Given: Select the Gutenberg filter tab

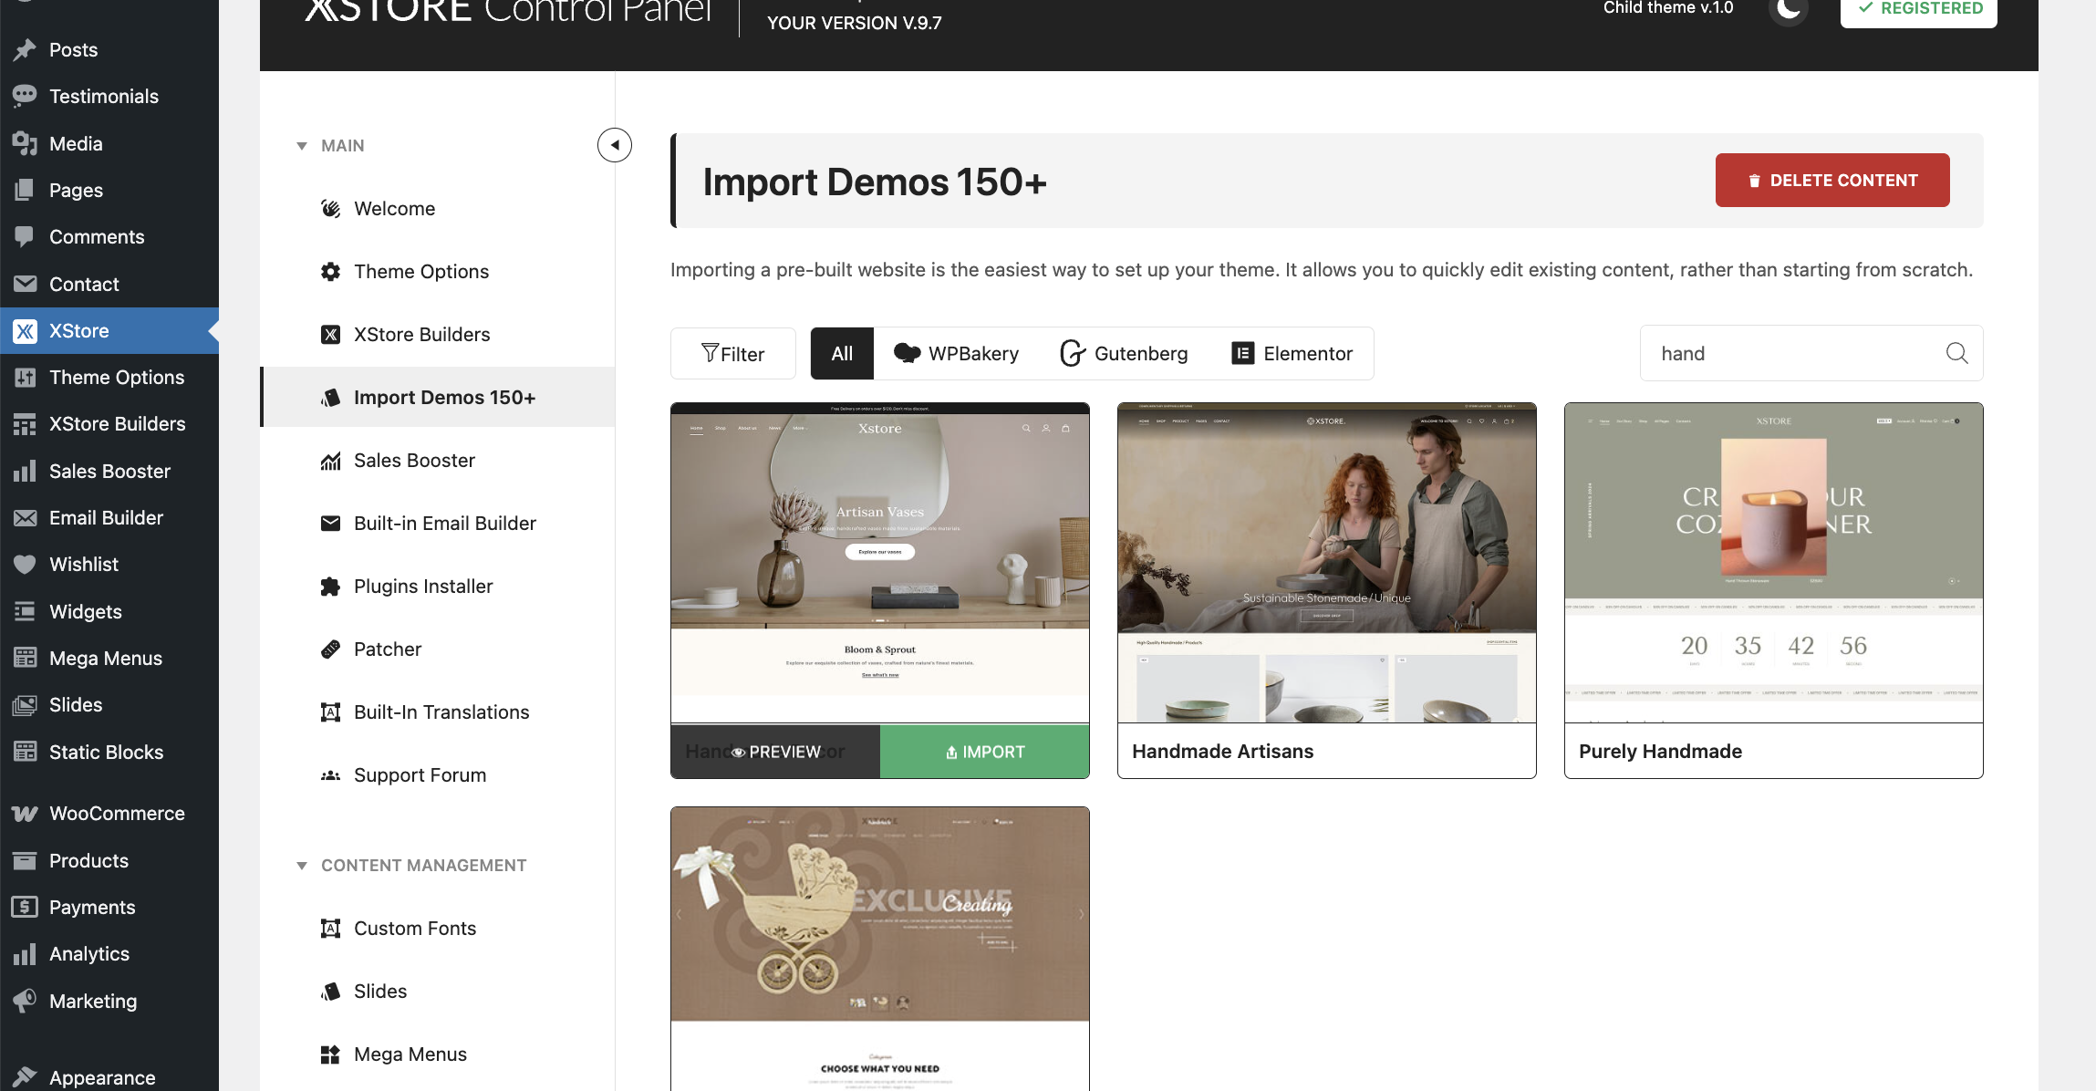Looking at the screenshot, I should [1124, 354].
